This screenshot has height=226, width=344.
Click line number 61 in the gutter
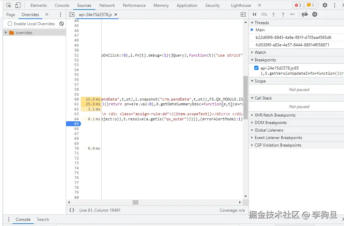coord(76,104)
